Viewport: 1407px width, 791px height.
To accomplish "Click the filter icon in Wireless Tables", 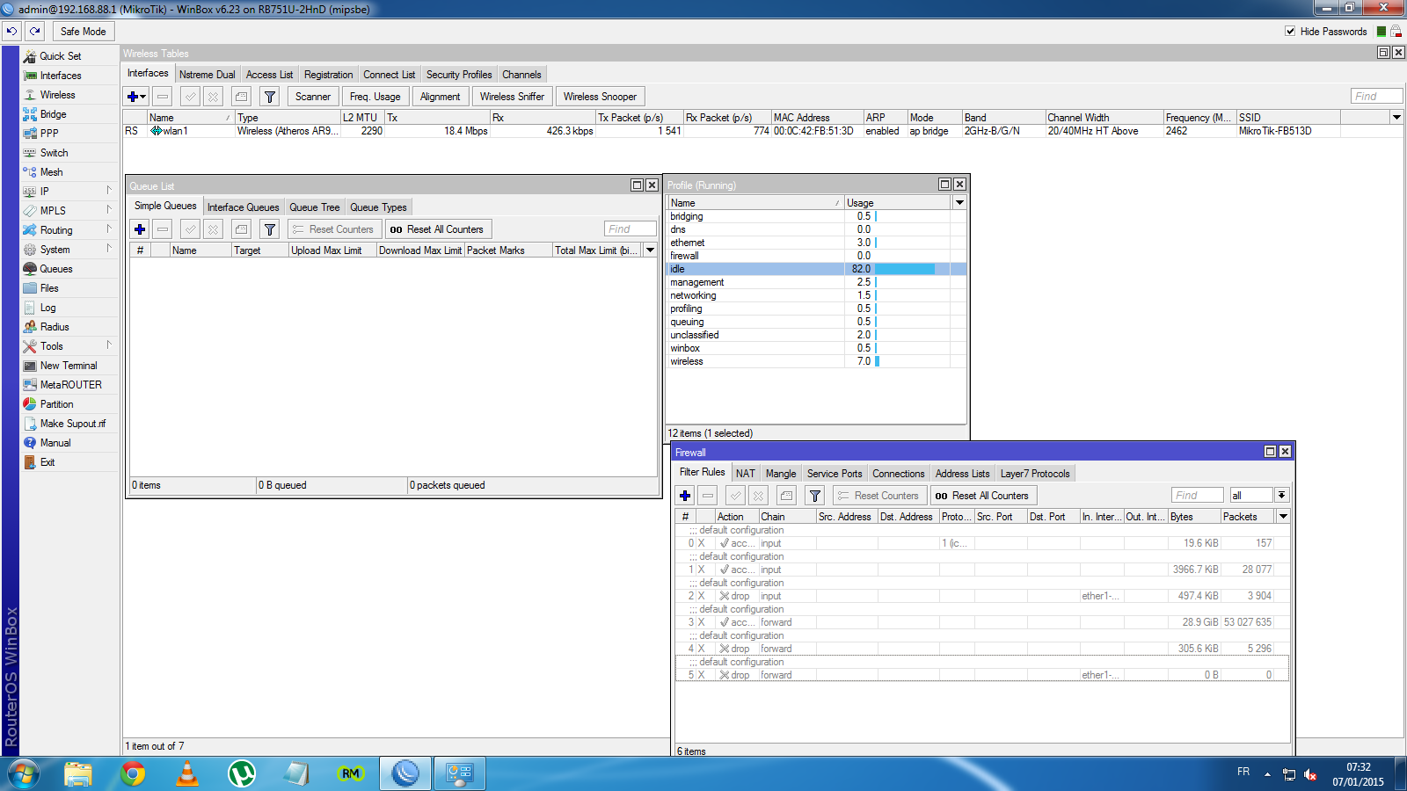I will pyautogui.click(x=270, y=97).
